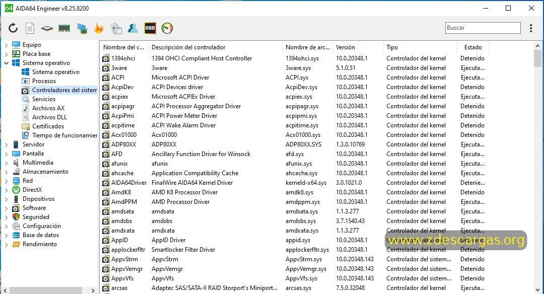The image size is (544, 294).
Task: Sort by Versión column header
Action: pos(358,47)
